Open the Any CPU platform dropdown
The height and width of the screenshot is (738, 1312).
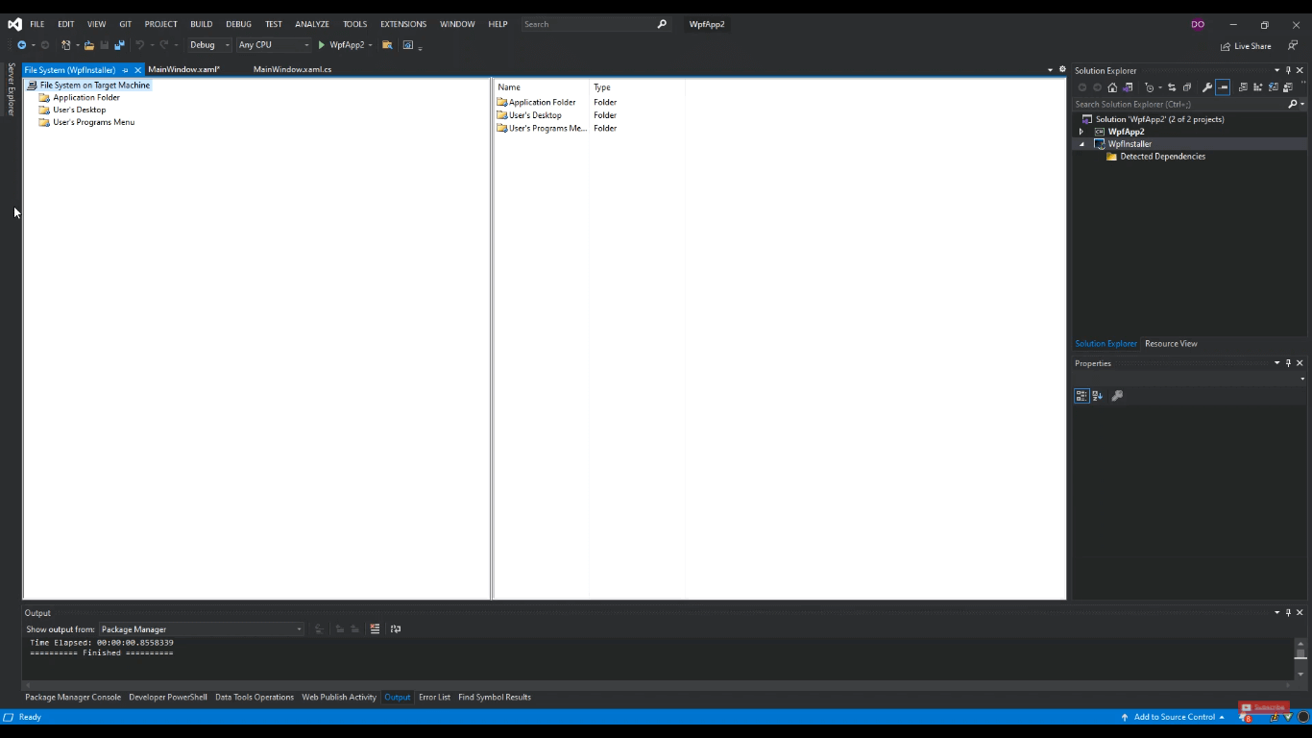(x=307, y=44)
